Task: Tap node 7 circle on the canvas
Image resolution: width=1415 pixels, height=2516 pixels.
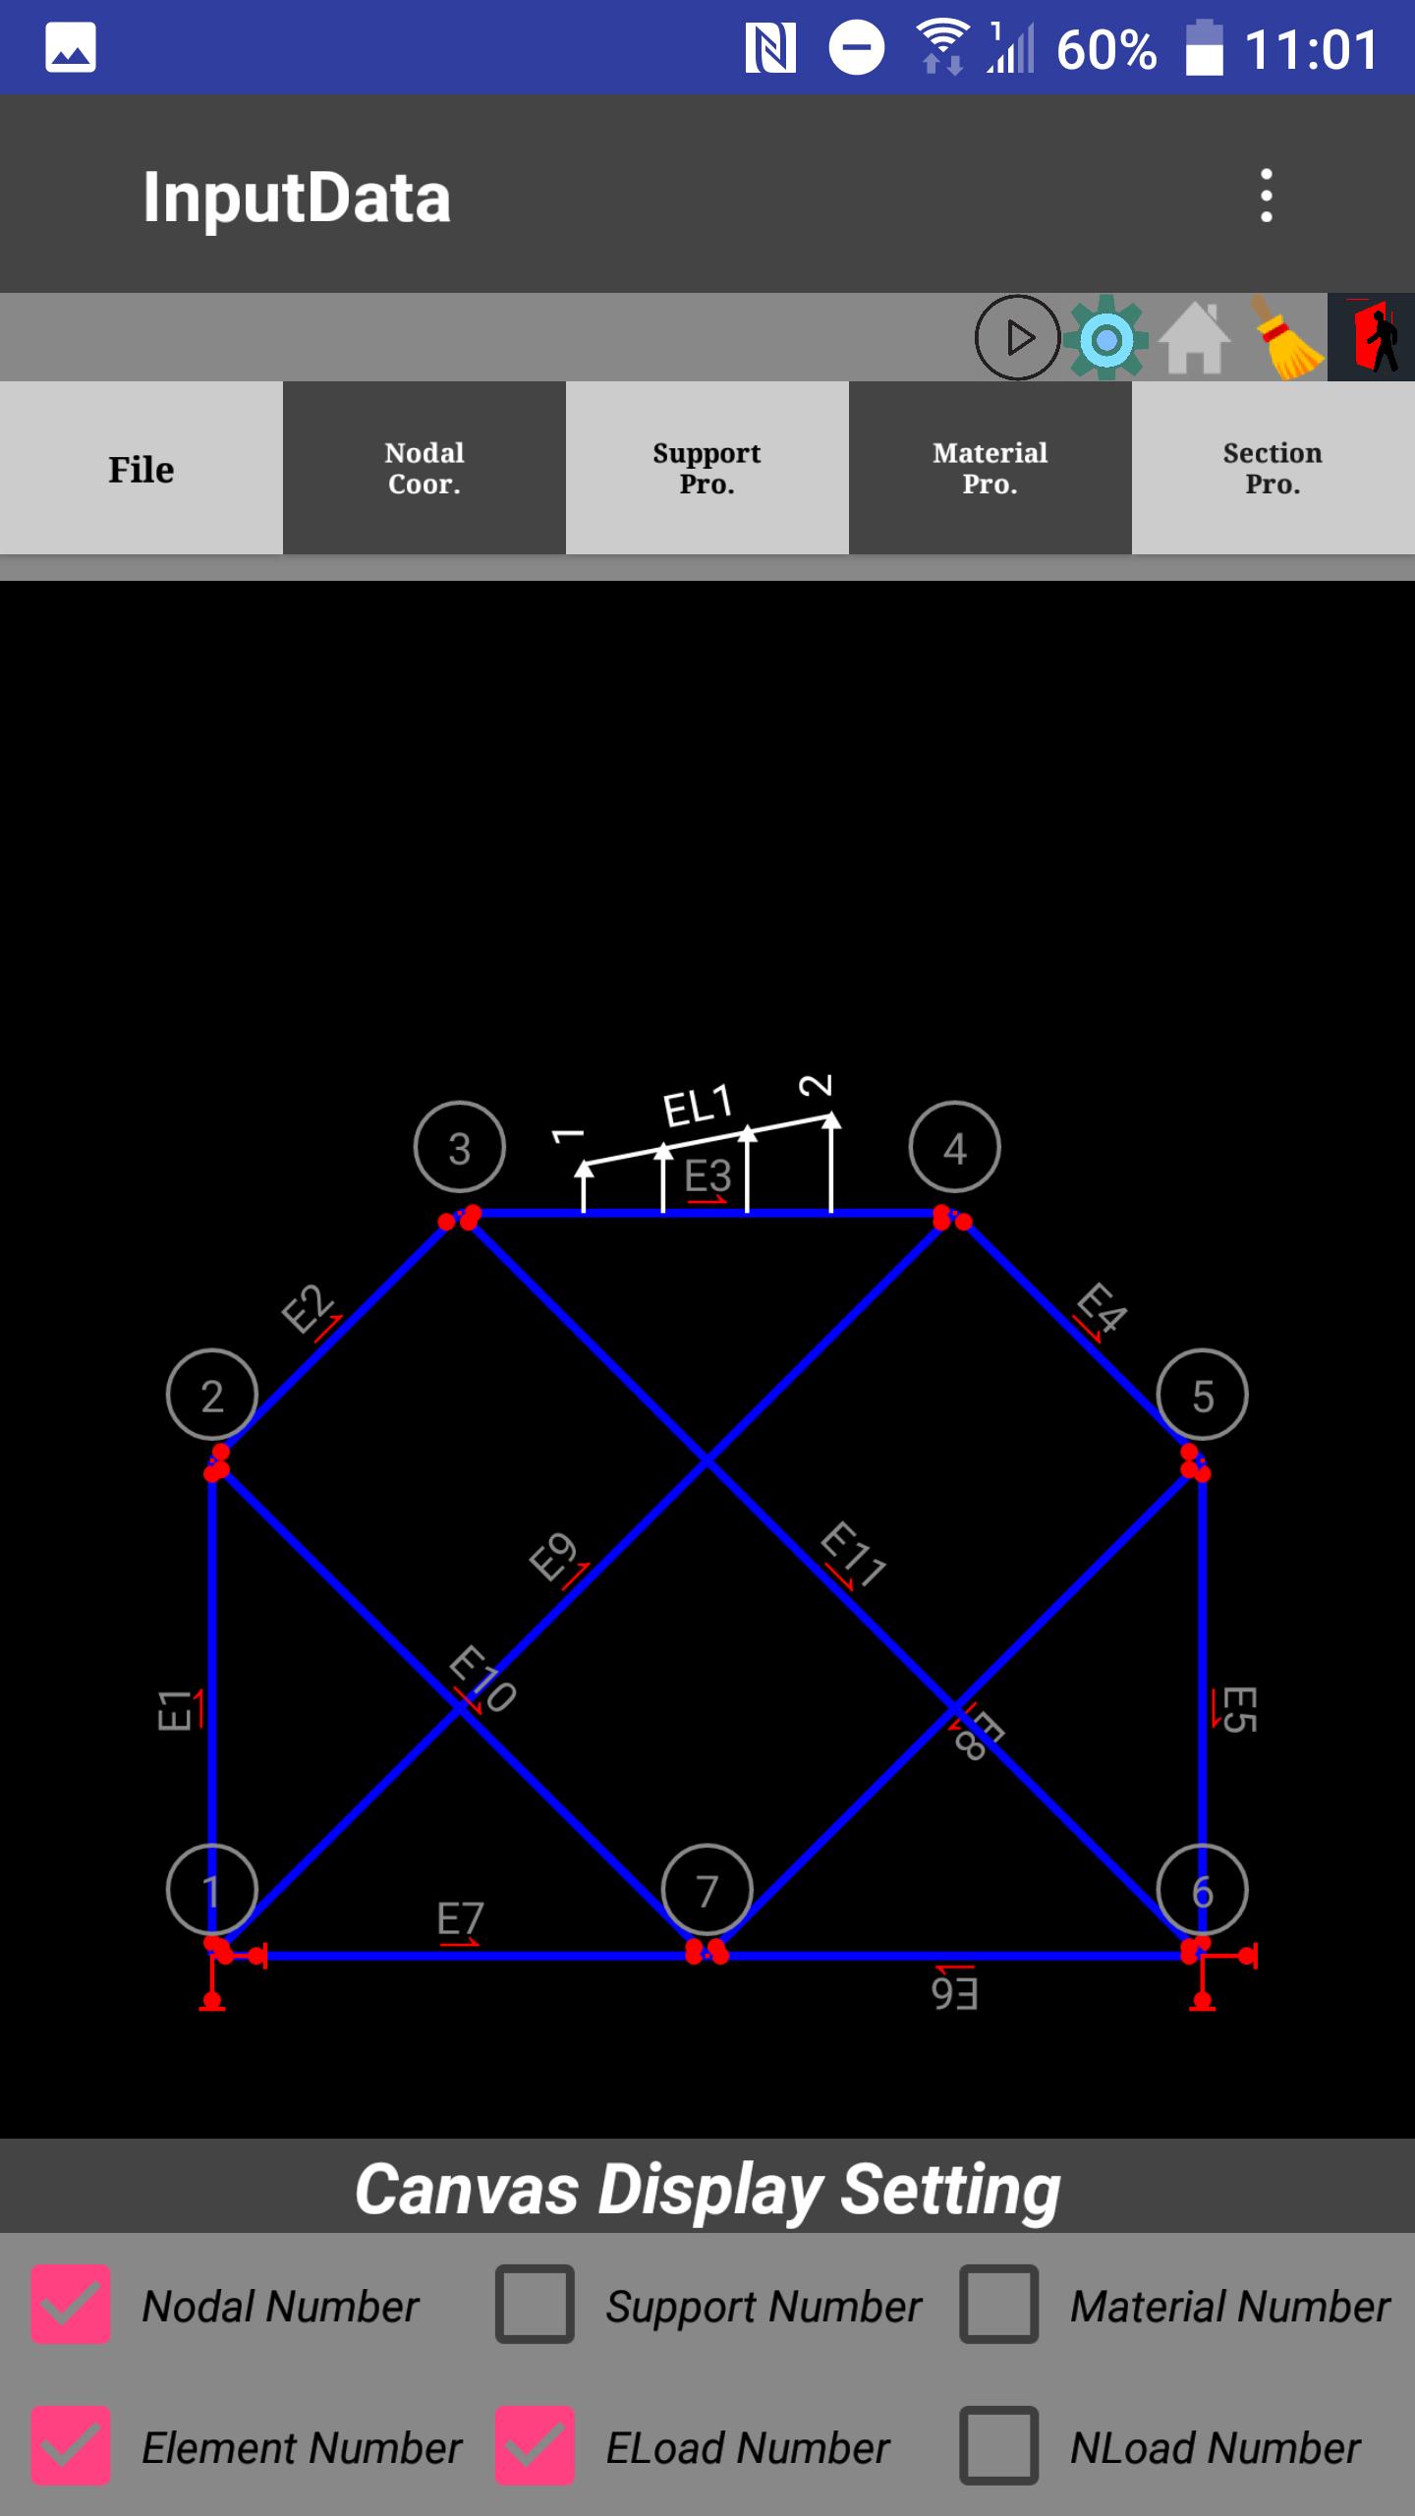Action: coord(707,1890)
